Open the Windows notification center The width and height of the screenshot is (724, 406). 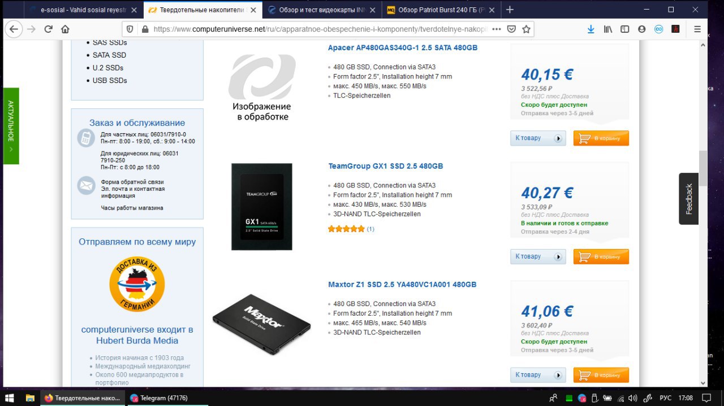(706, 398)
